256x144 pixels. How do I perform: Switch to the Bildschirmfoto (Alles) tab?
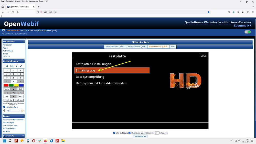coord(115,47)
